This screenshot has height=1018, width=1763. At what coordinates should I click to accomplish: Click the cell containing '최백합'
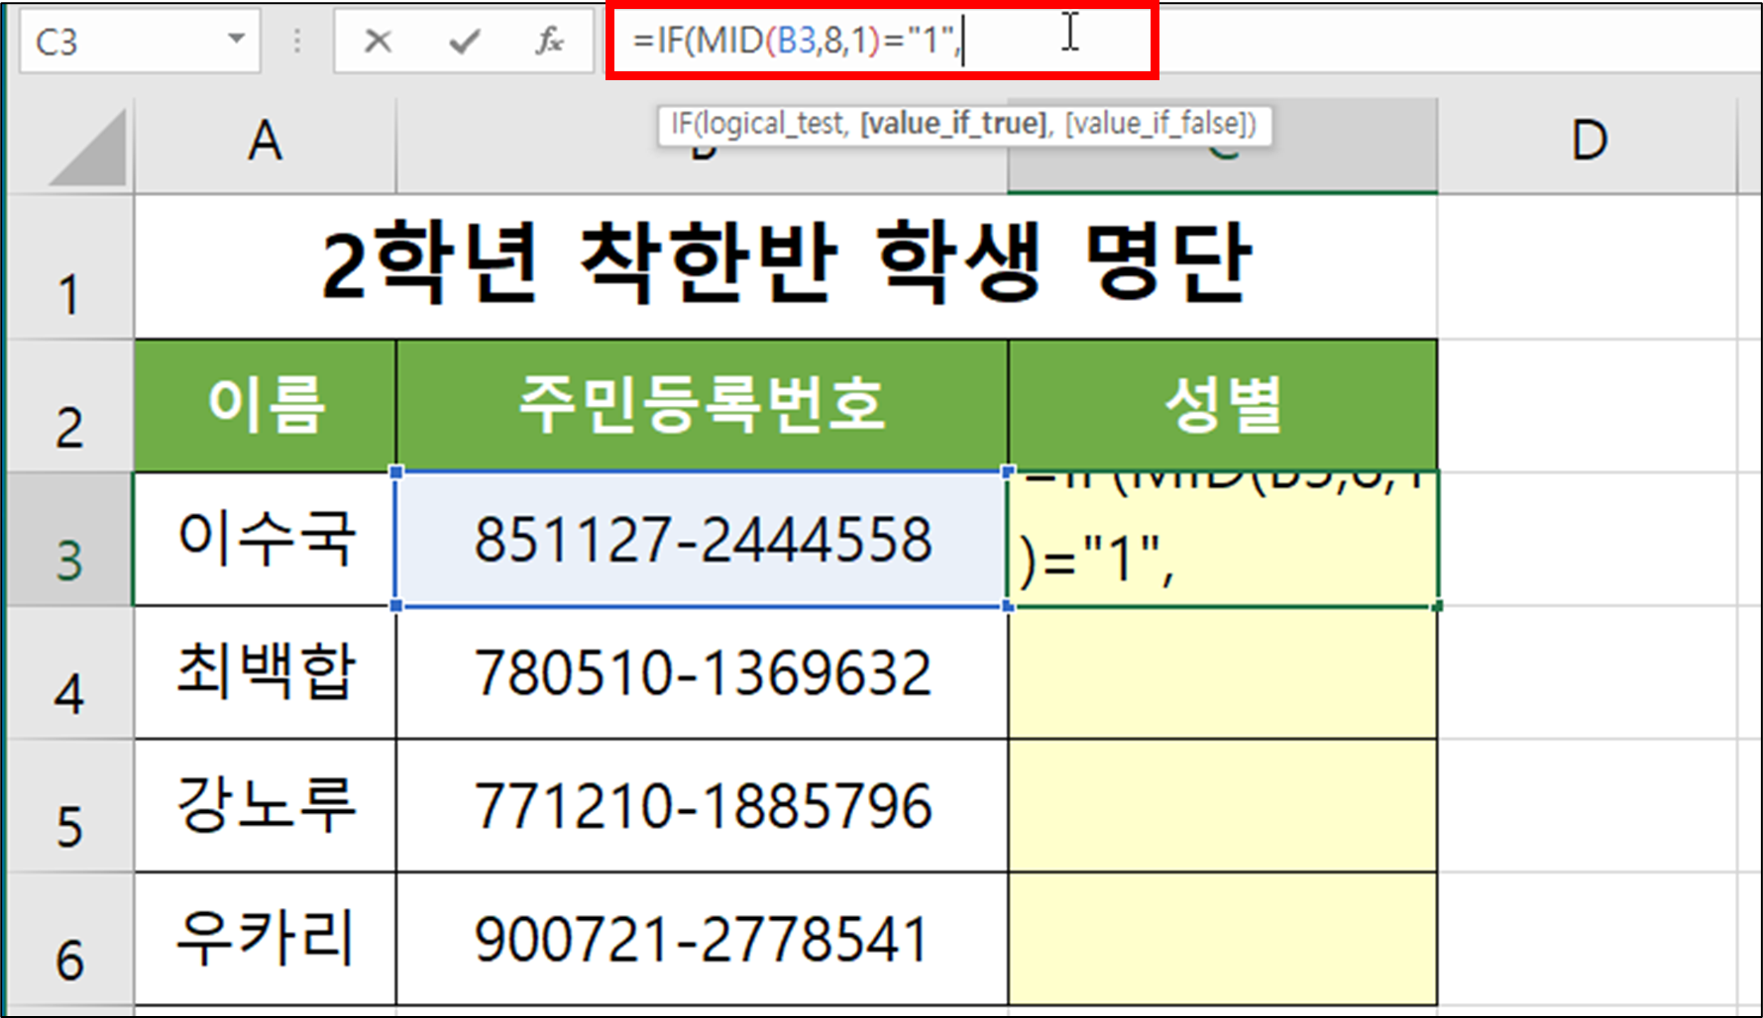click(x=266, y=672)
